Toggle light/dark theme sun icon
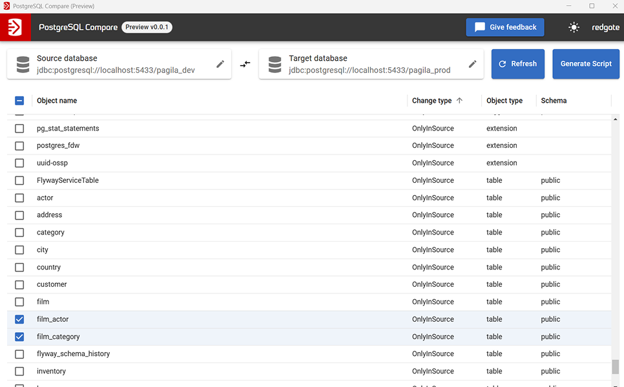624x387 pixels. pyautogui.click(x=574, y=27)
